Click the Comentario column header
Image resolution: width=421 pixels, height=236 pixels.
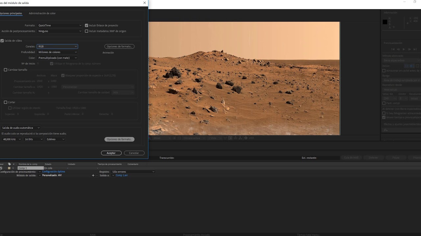[133, 164]
